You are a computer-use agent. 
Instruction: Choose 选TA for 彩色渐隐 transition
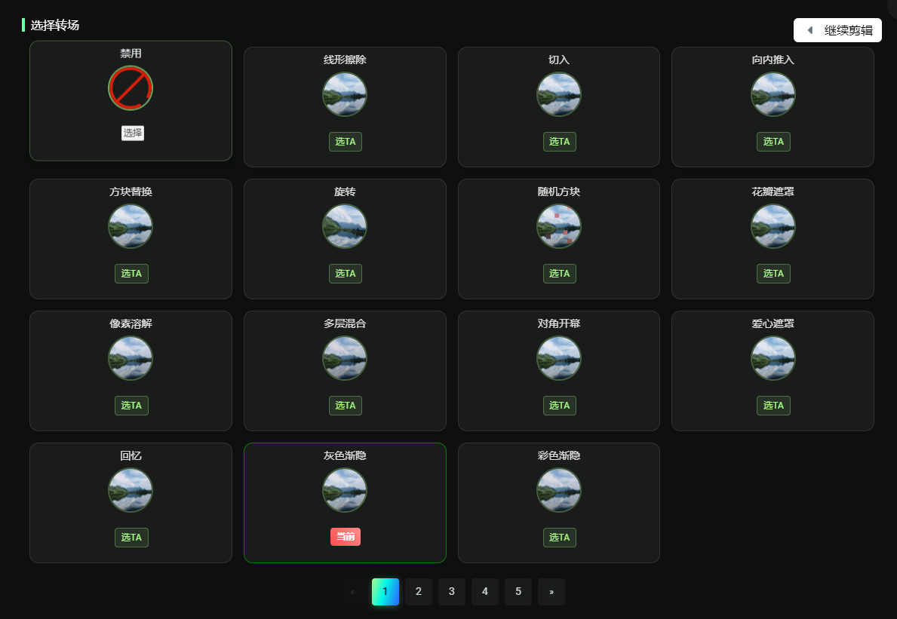coord(559,538)
